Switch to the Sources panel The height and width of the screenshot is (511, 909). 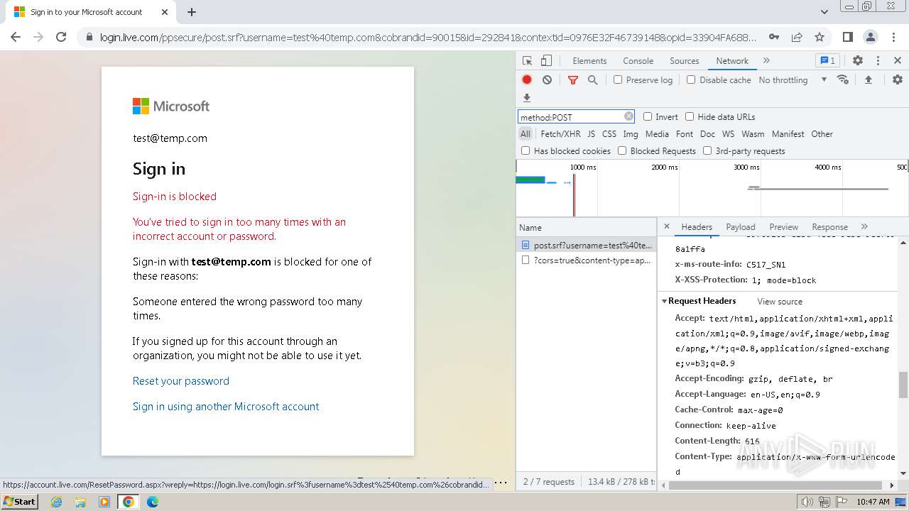coord(685,61)
